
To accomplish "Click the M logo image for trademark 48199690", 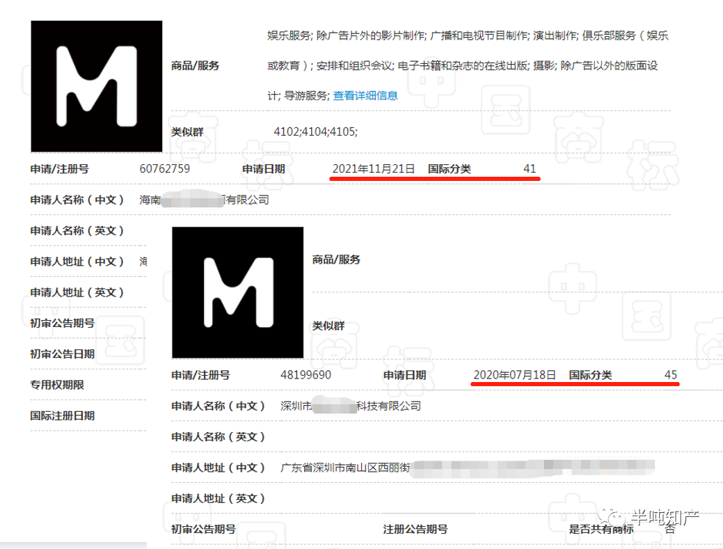I will [237, 292].
